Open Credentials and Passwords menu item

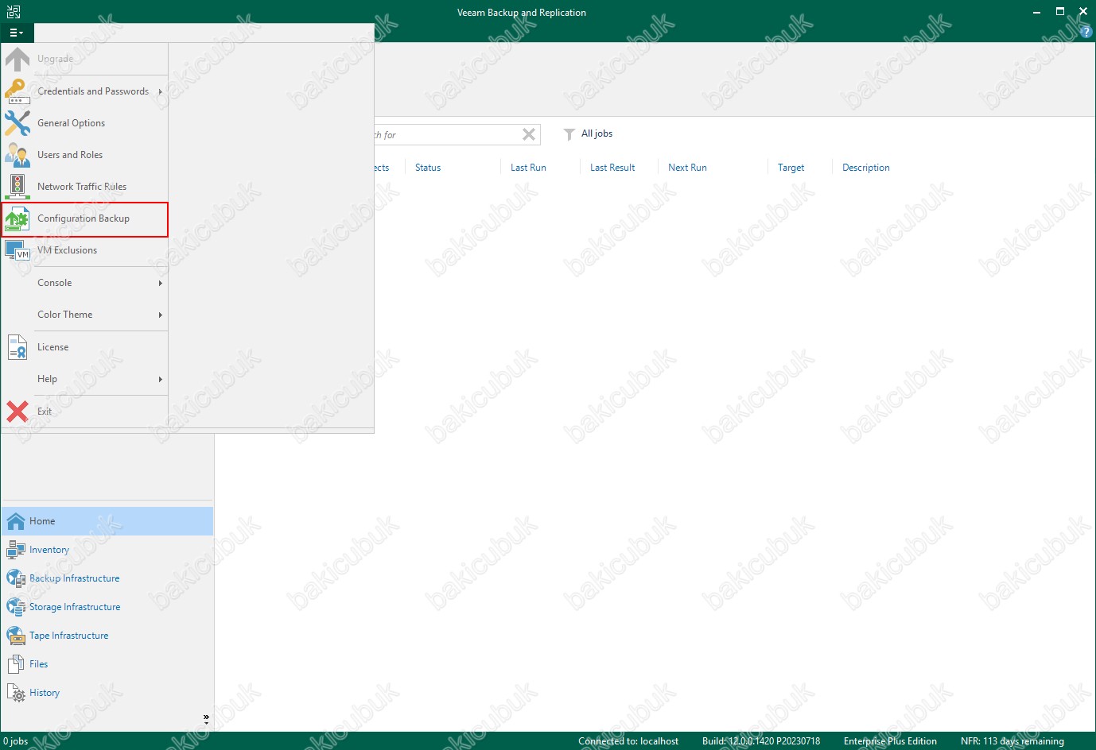click(85, 91)
